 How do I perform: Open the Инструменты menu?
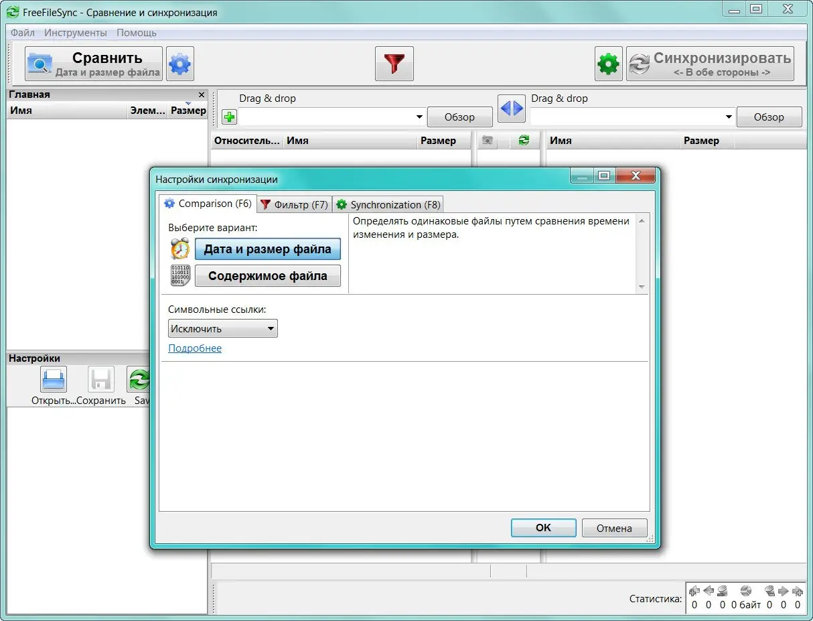(x=76, y=32)
